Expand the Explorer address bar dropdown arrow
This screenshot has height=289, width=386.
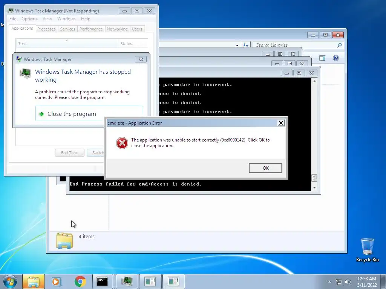point(237,45)
